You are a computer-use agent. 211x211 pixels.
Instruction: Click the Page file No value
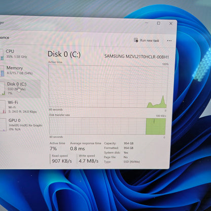(125, 157)
